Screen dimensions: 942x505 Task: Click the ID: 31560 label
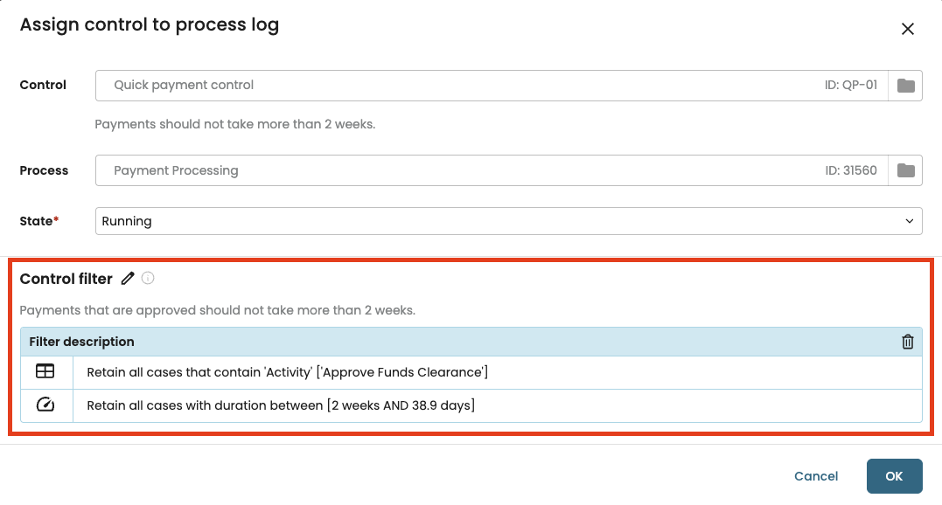[851, 170]
